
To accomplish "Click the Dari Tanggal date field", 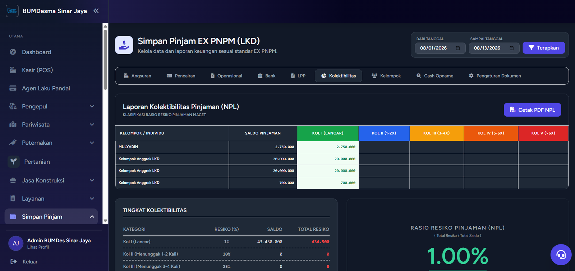I will (x=440, y=48).
